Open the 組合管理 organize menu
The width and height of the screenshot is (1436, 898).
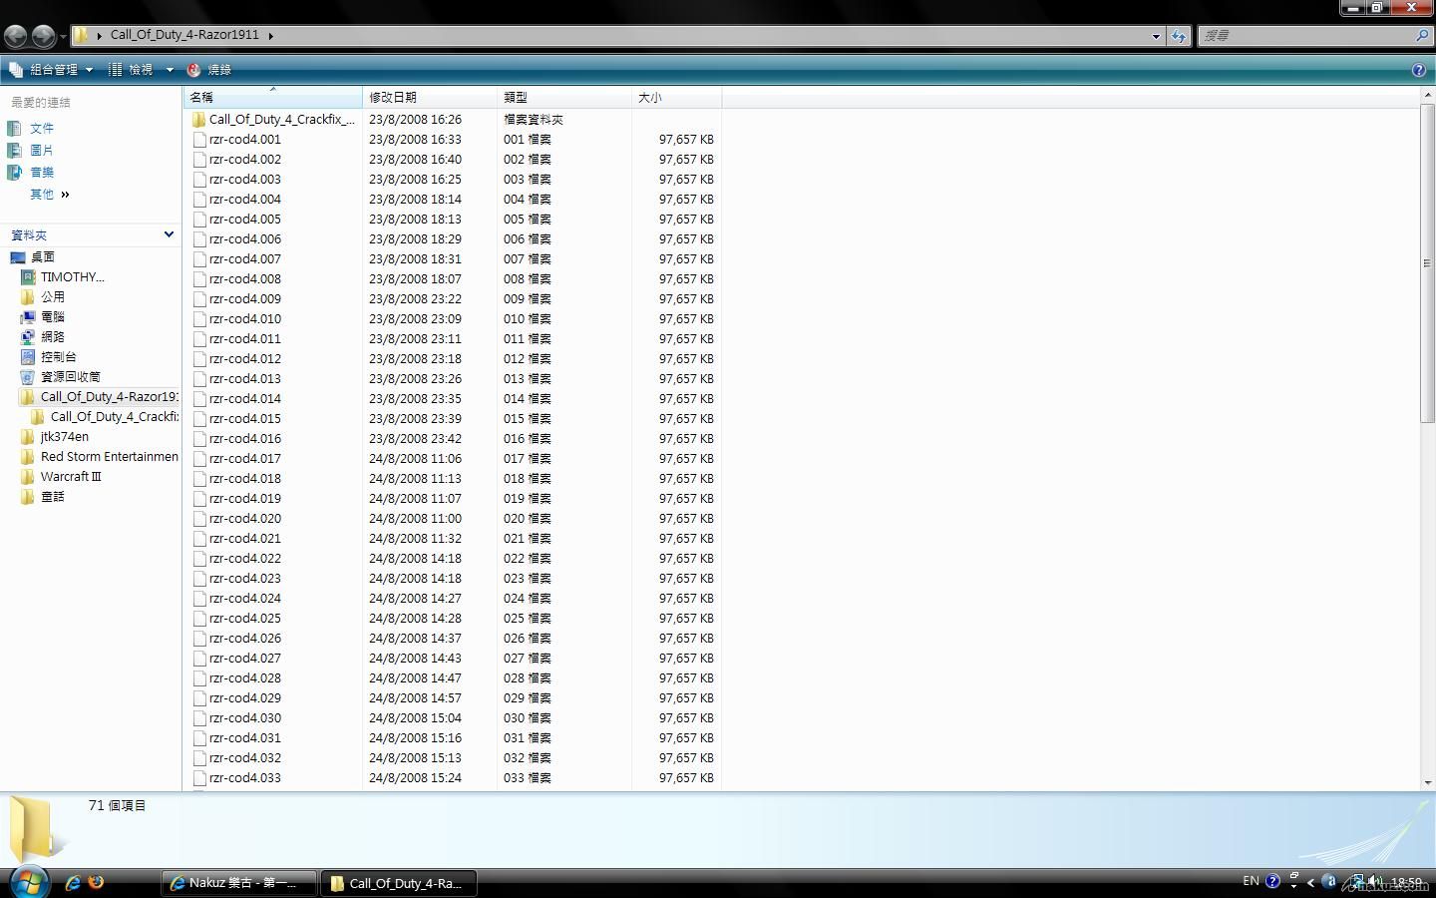(51, 70)
